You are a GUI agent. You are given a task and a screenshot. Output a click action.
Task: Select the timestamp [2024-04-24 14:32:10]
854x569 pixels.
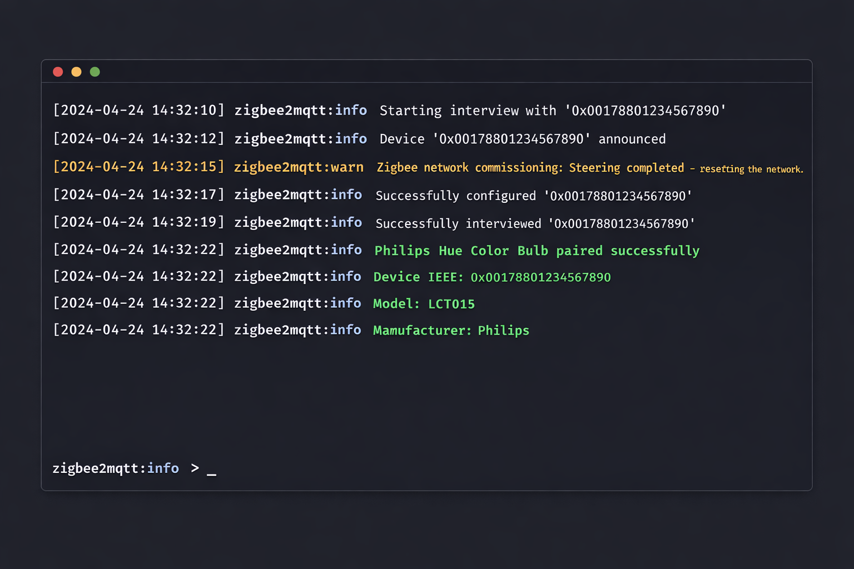click(138, 110)
